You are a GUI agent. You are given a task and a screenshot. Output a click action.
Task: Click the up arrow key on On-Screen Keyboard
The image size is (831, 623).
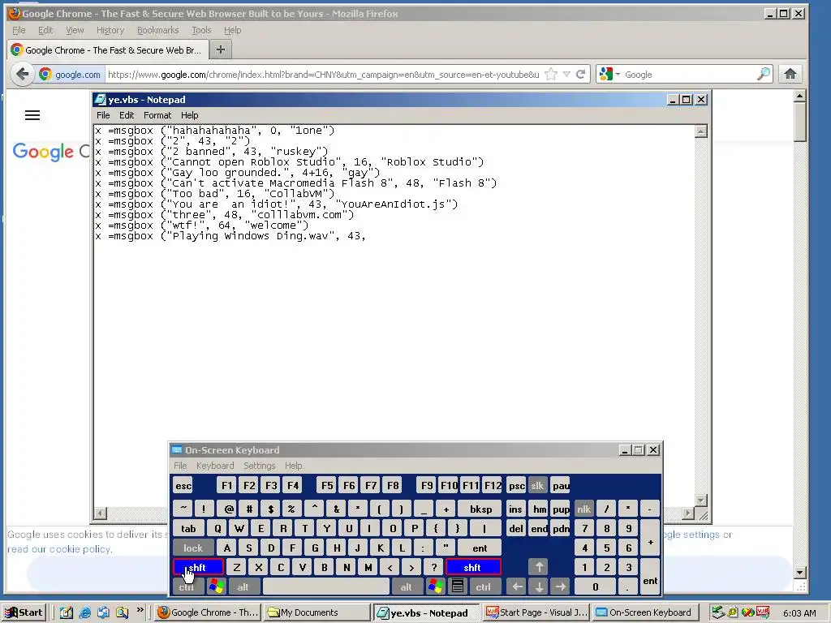click(x=539, y=567)
